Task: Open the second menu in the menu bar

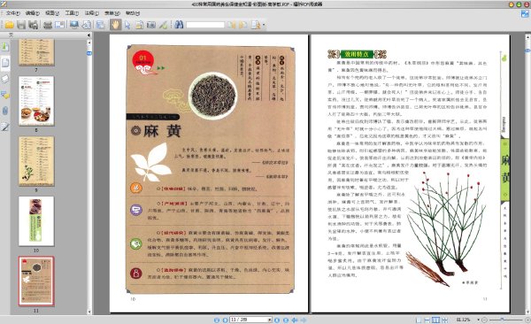Action: 33,13
